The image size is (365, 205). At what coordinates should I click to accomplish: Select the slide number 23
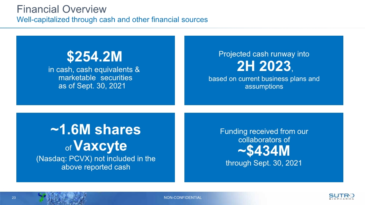14,197
